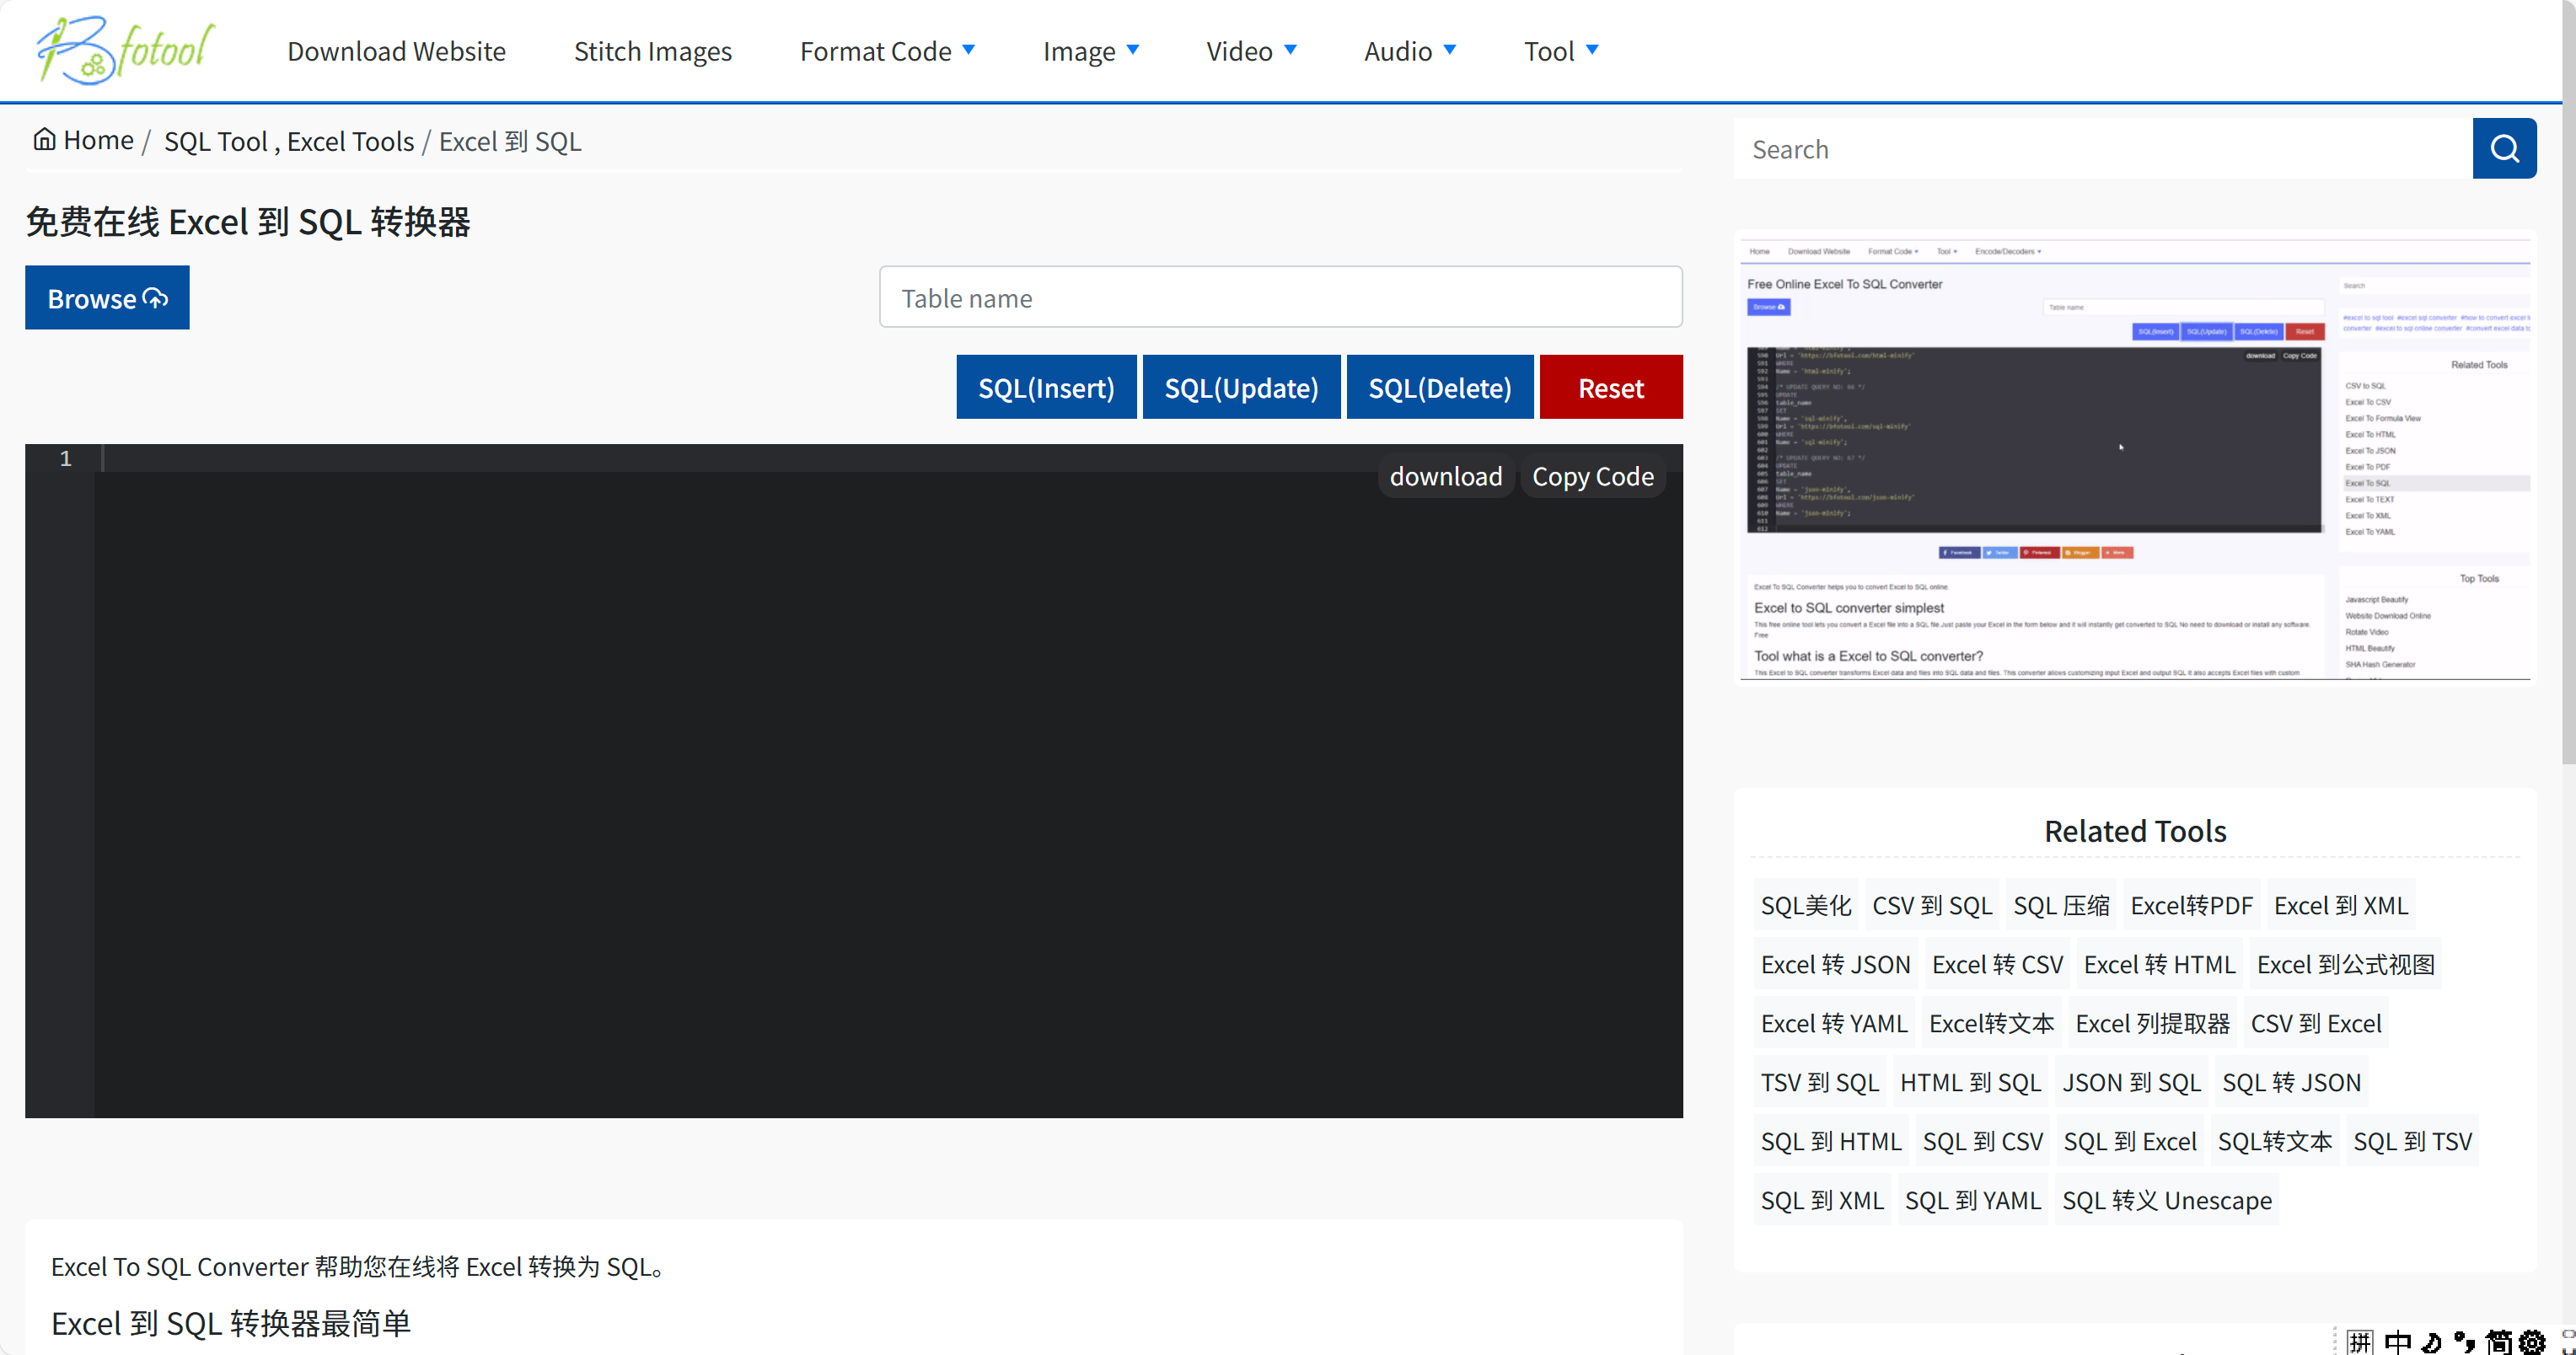2576x1355 pixels.
Task: Toggle Chinese punctuation mode icon
Action: tap(2464, 1342)
